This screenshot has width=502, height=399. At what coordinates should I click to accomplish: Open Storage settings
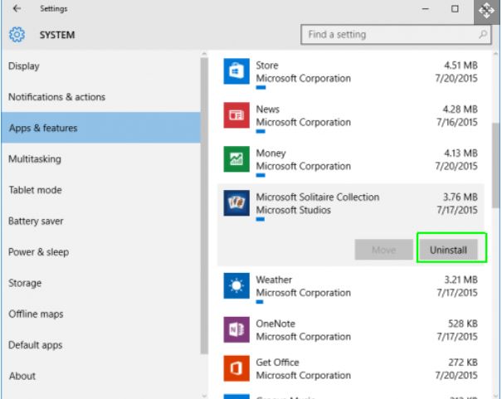click(101, 283)
